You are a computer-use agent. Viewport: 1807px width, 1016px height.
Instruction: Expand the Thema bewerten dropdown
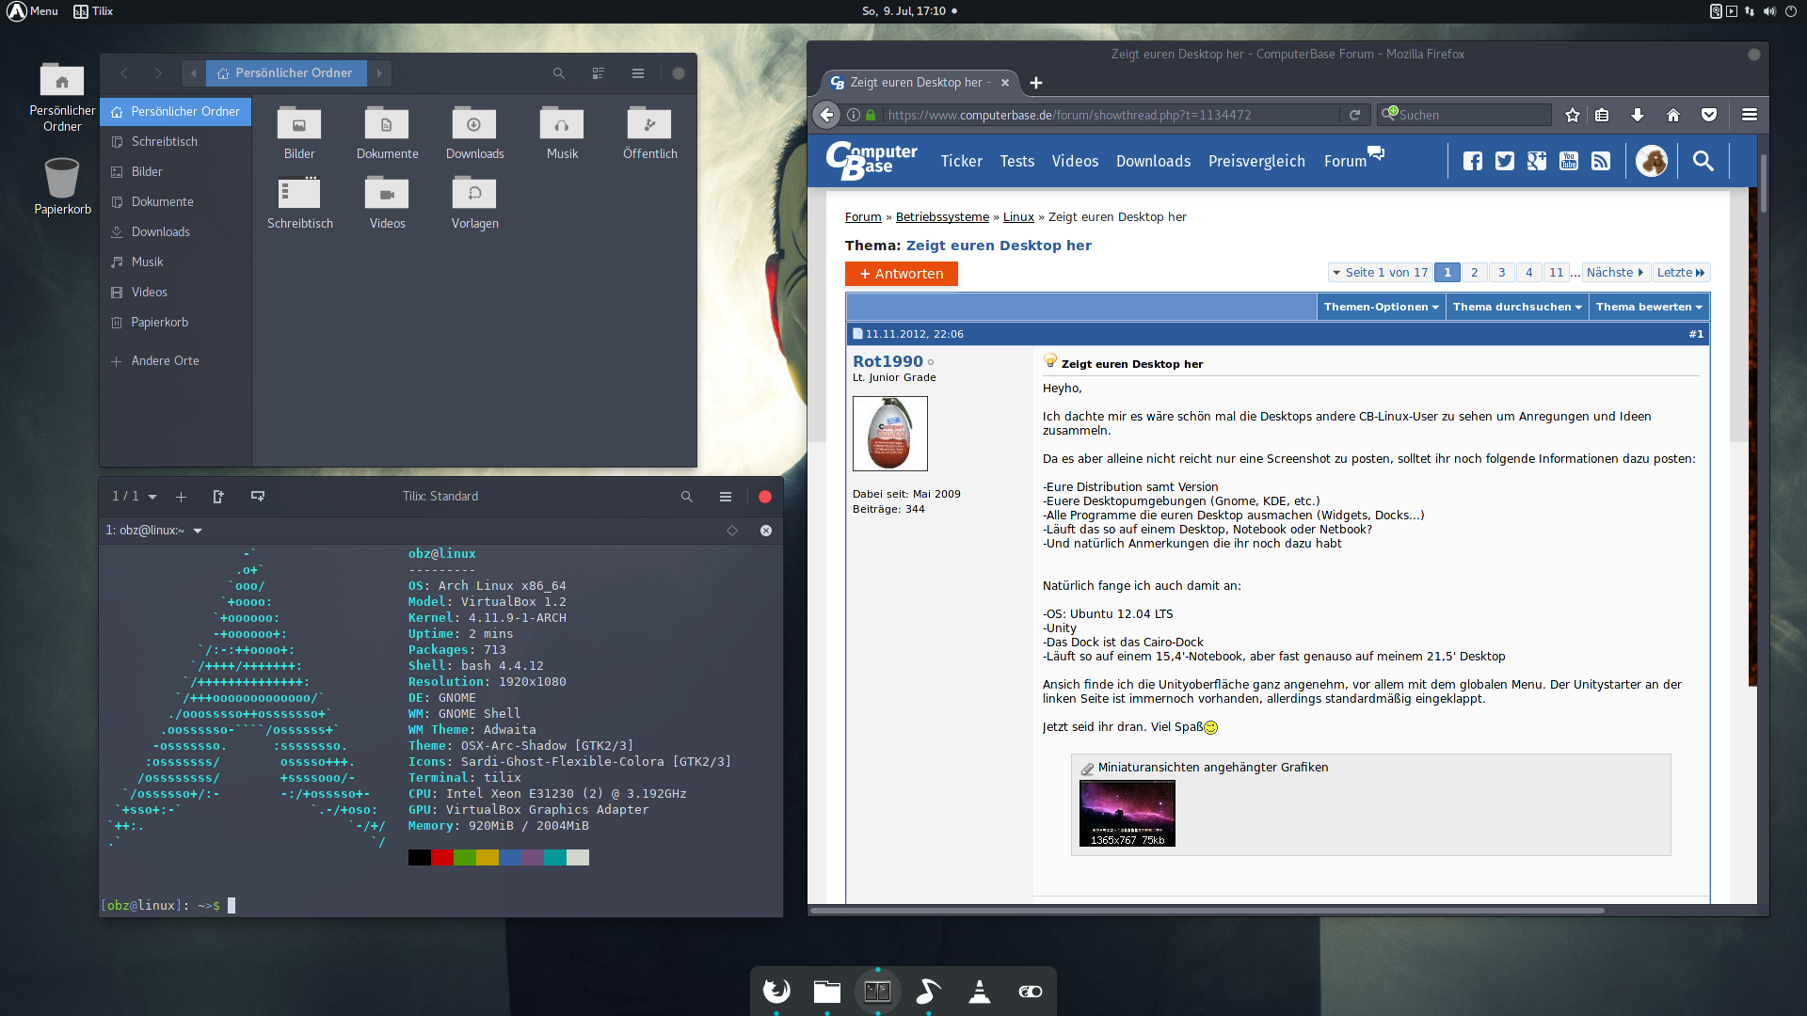[1649, 307]
